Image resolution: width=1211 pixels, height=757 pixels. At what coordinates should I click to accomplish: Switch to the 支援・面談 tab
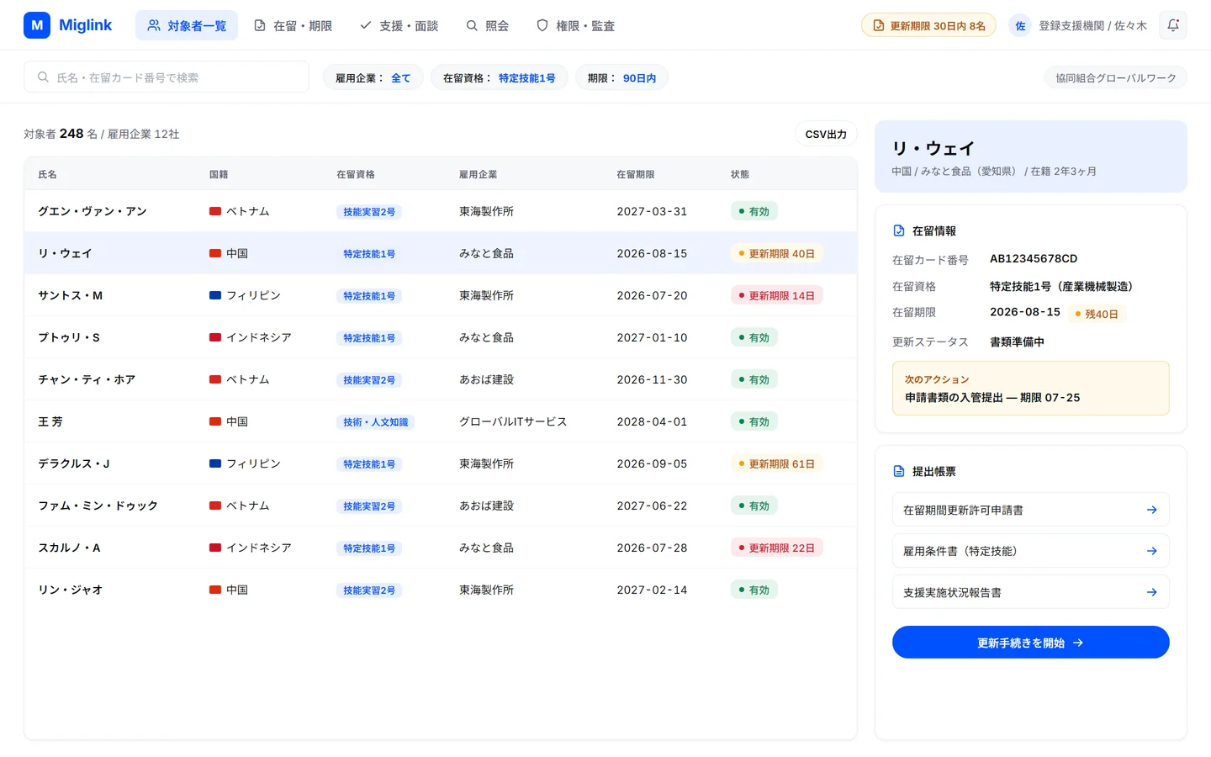[399, 25]
